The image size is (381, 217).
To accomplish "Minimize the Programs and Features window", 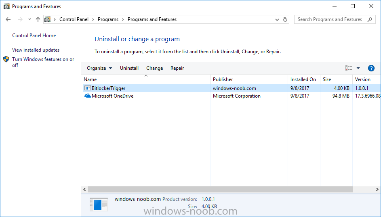I will [335, 6].
